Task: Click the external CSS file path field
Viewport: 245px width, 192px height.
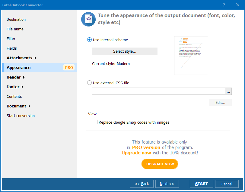Action: [158, 91]
